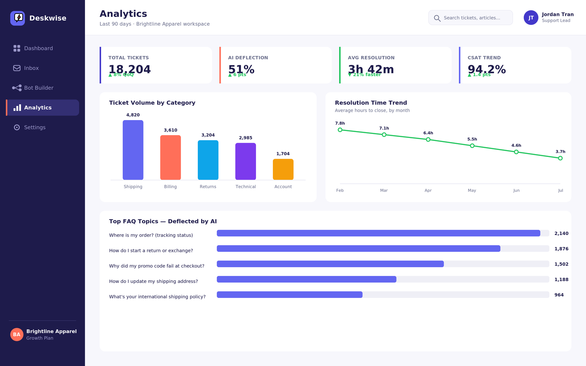Open the Settings page

point(42,127)
